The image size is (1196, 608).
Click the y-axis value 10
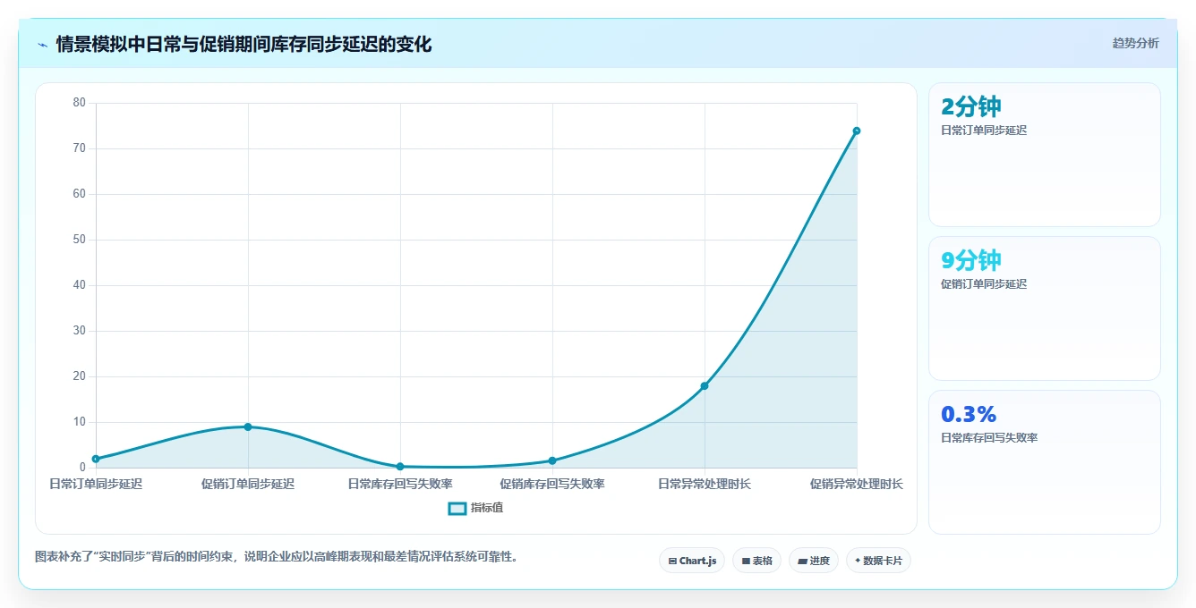[80, 422]
